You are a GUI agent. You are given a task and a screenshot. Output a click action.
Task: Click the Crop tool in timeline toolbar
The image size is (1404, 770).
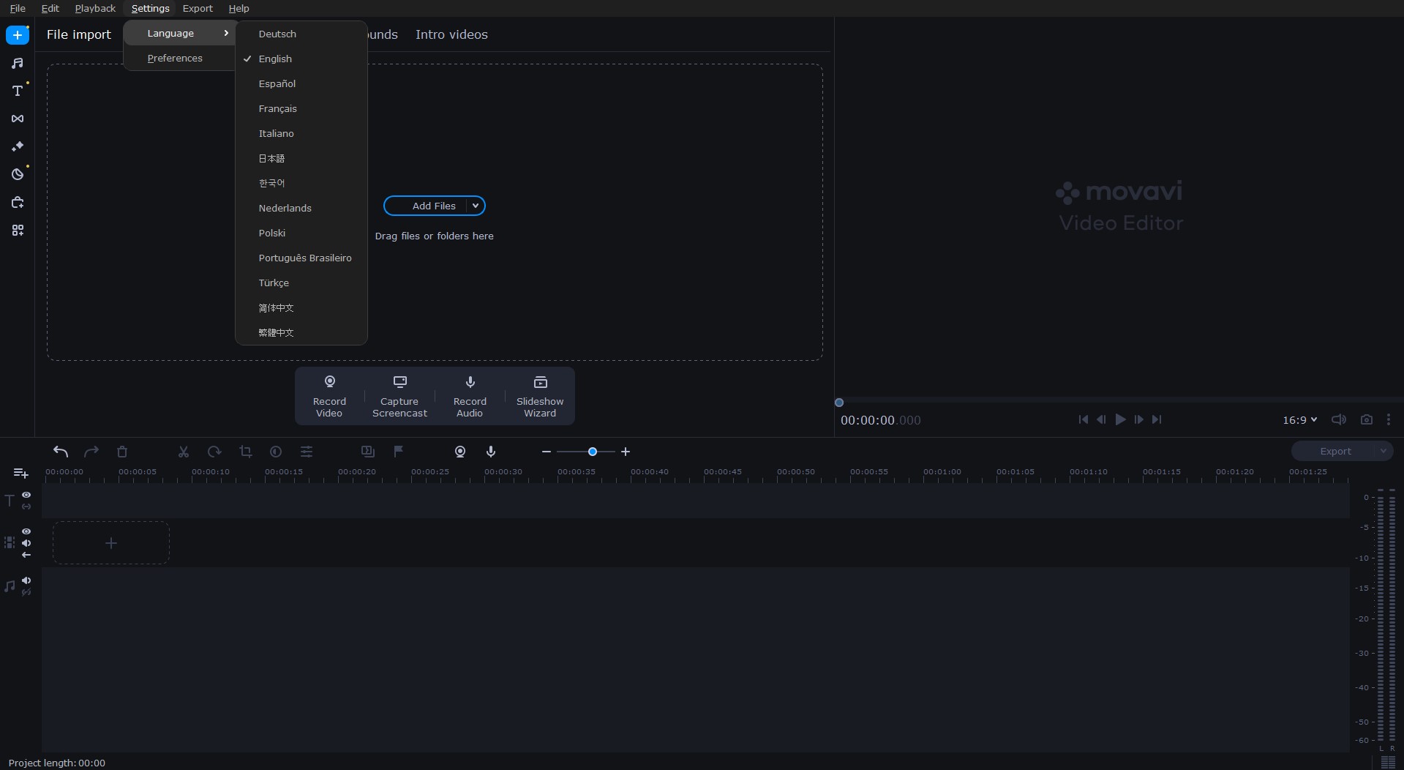[x=246, y=452]
